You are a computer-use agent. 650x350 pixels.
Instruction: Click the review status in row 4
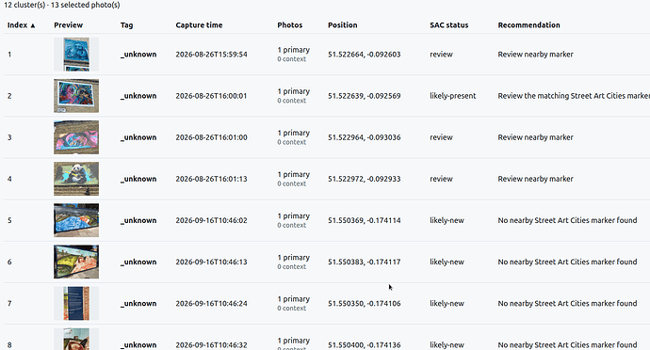441,179
